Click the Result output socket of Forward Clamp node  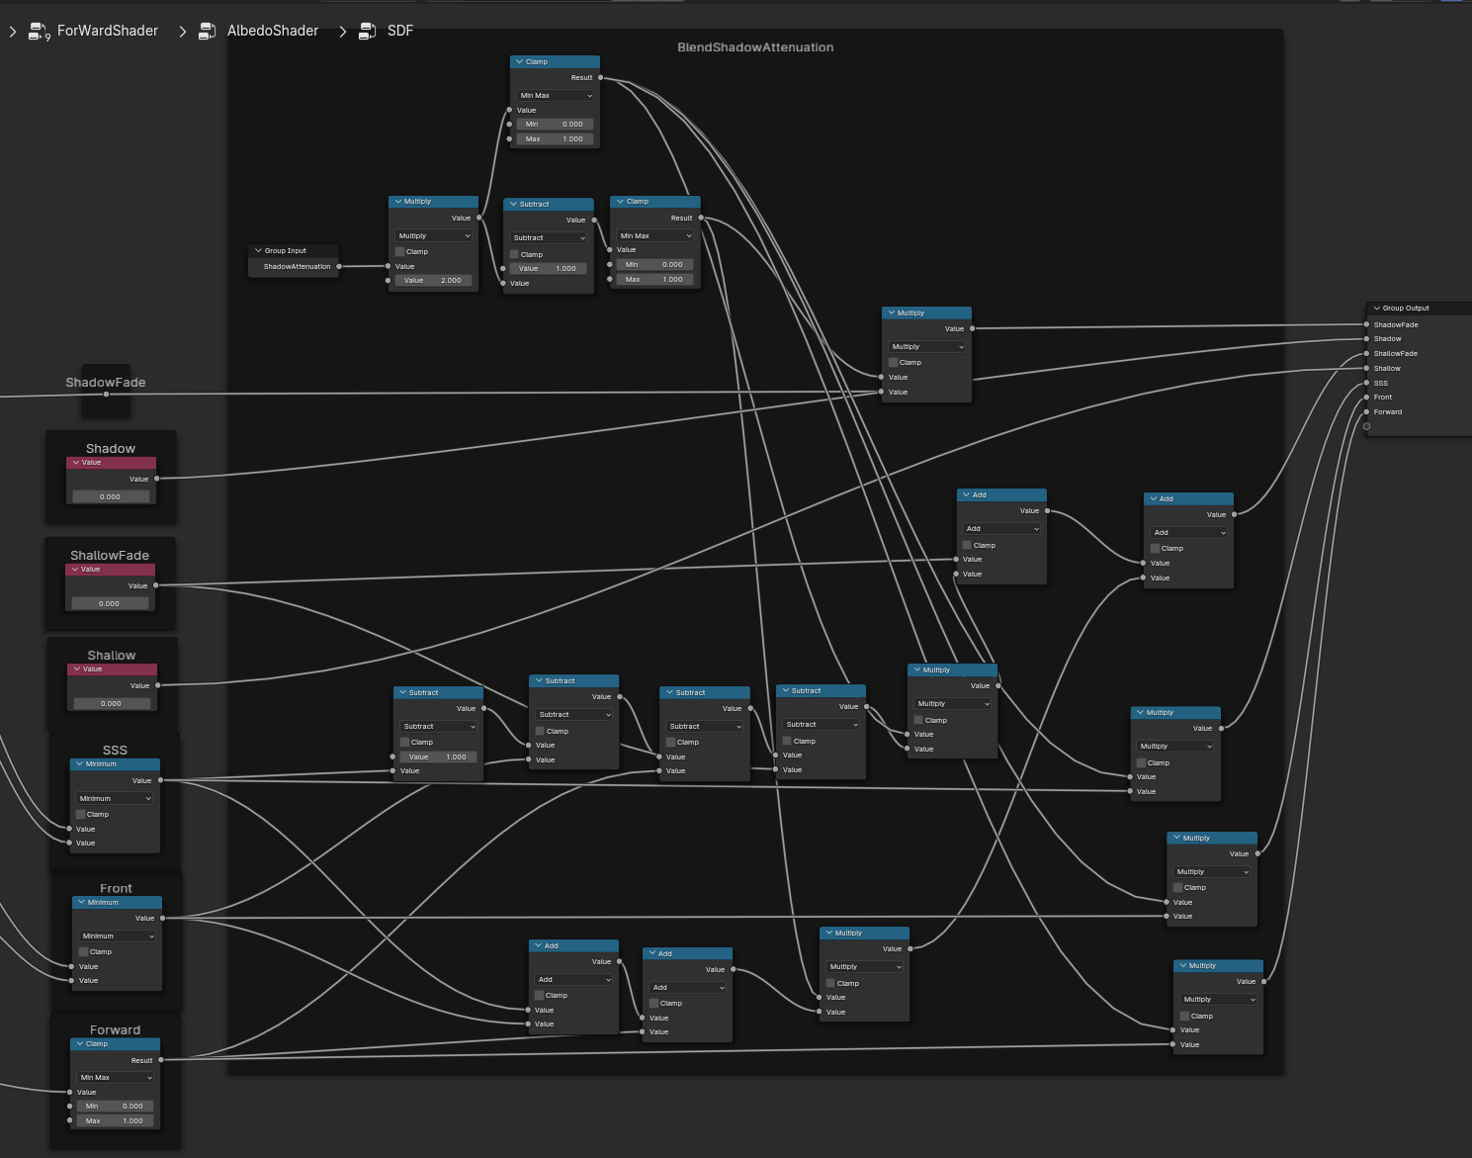161,1060
